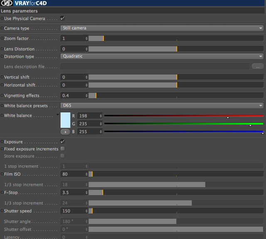Click the Vertical shift slider bar

[x=176, y=77]
